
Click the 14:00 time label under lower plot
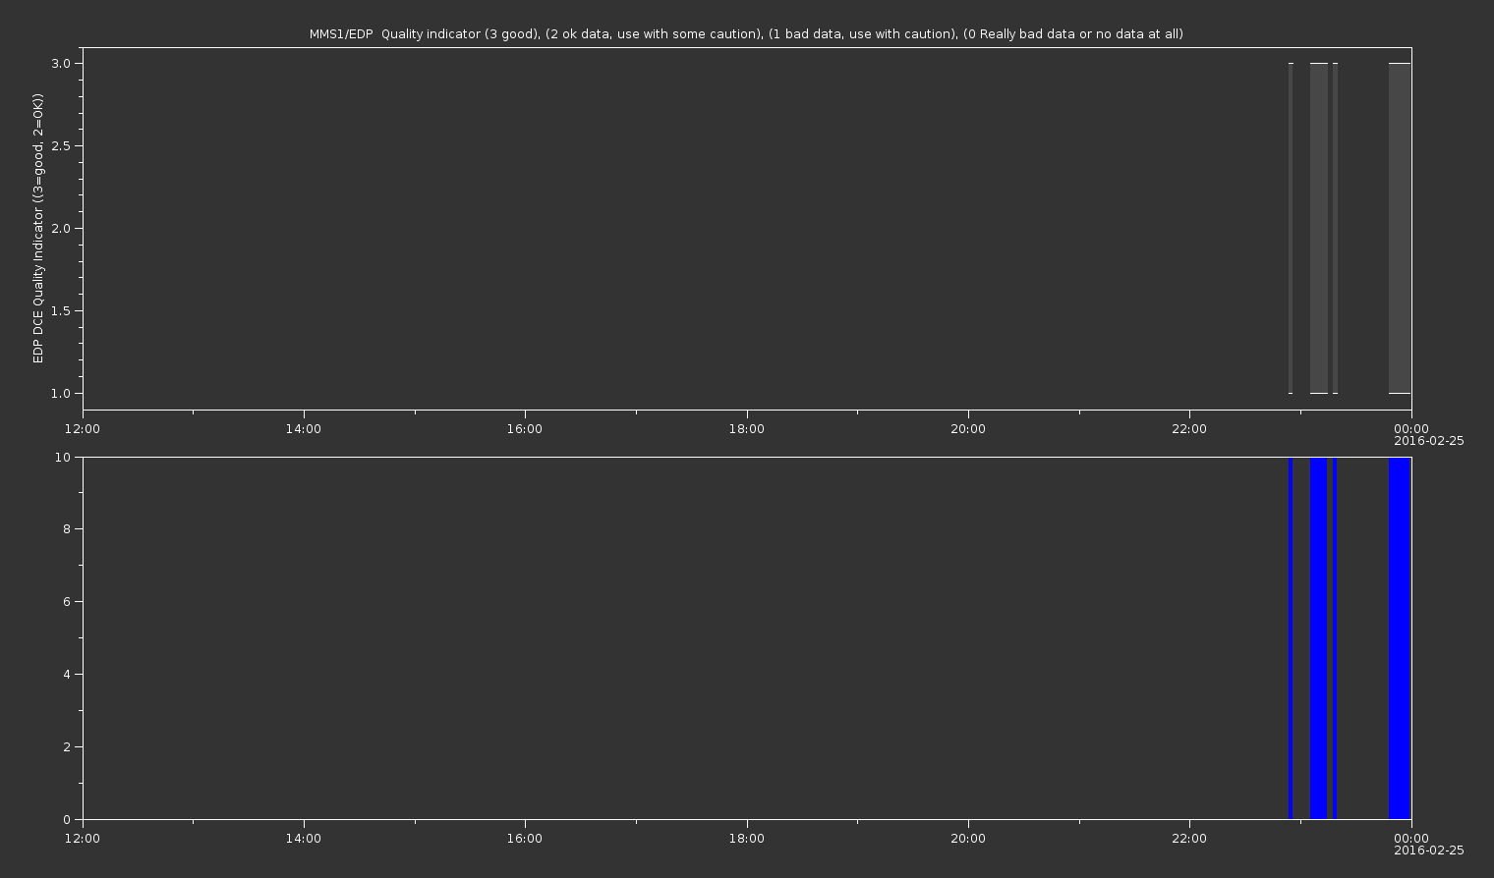coord(304,838)
